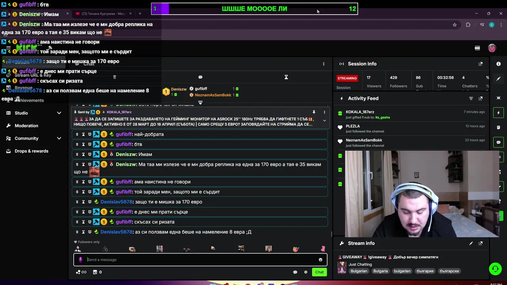The height and width of the screenshot is (285, 507).
Task: Open KOKALA_187erz activity feed entry
Action: [x=360, y=112]
